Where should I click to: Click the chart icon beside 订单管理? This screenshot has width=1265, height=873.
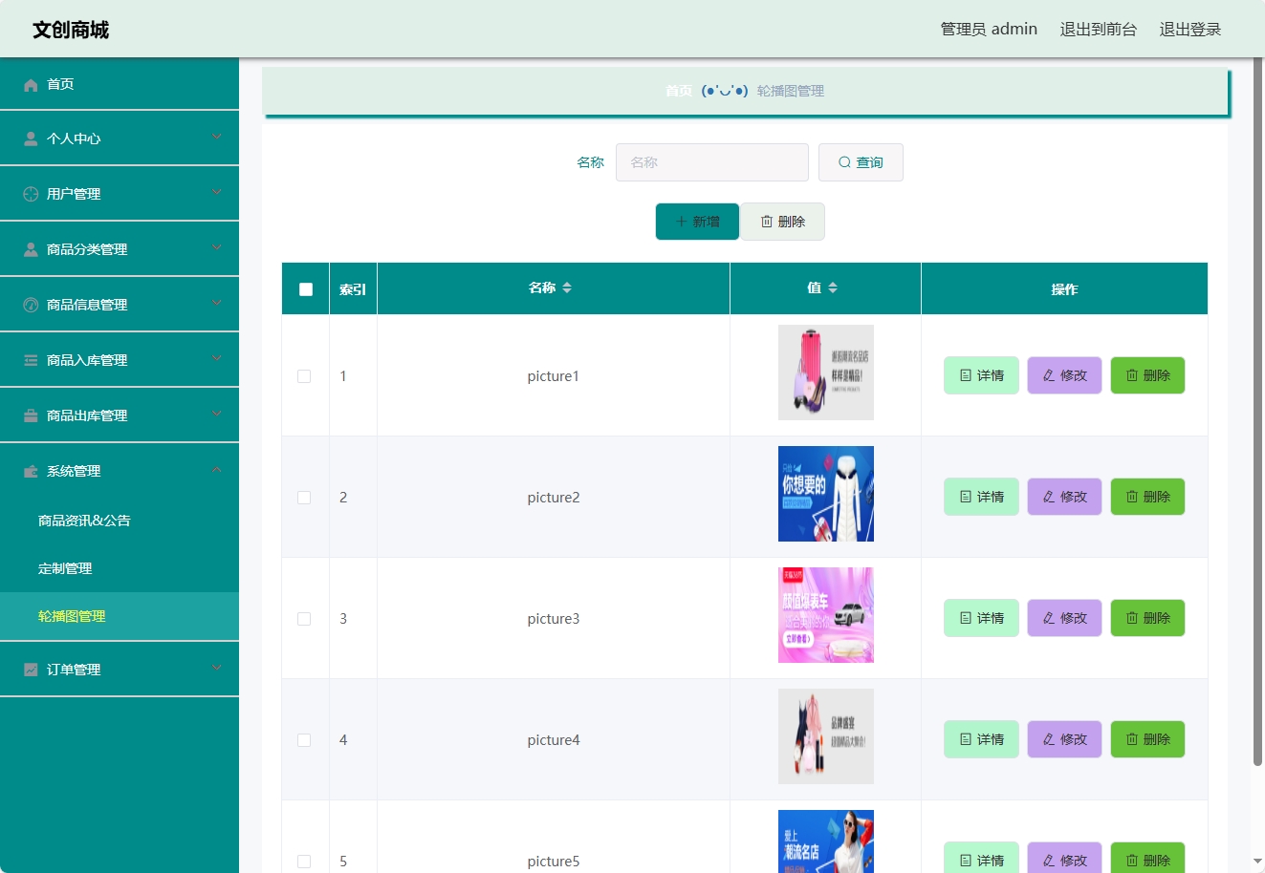[31, 671]
